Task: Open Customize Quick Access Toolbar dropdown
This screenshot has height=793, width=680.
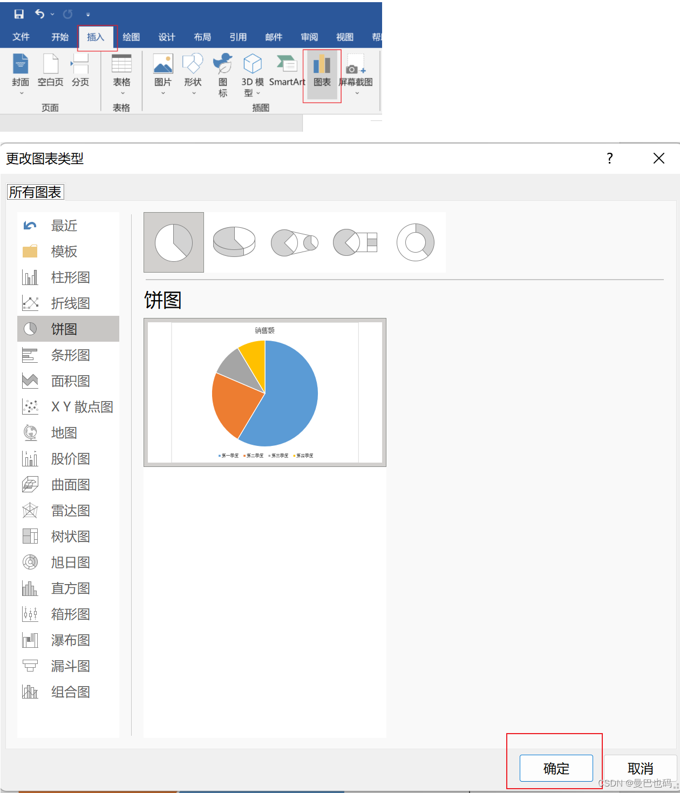Action: click(88, 15)
